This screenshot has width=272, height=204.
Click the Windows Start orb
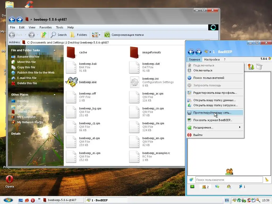click(8, 200)
